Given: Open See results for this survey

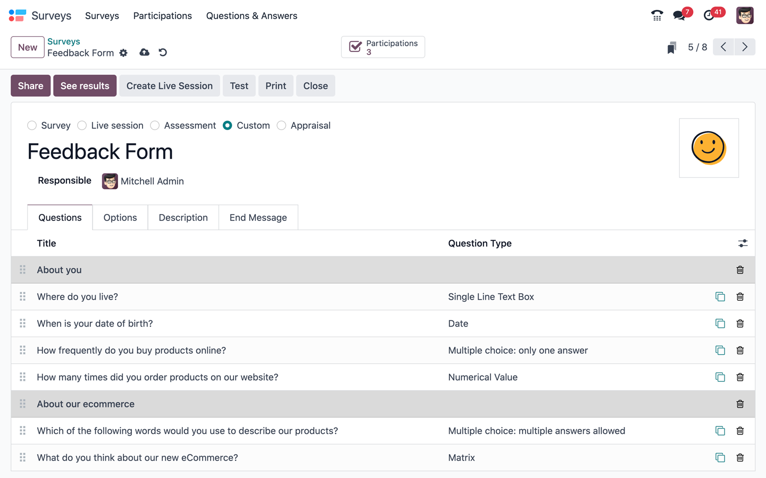Looking at the screenshot, I should [x=85, y=86].
